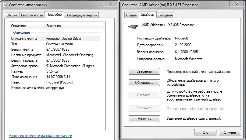Select the Драйвер tab
Viewport: 246px width, 140px height.
(x=148, y=15)
